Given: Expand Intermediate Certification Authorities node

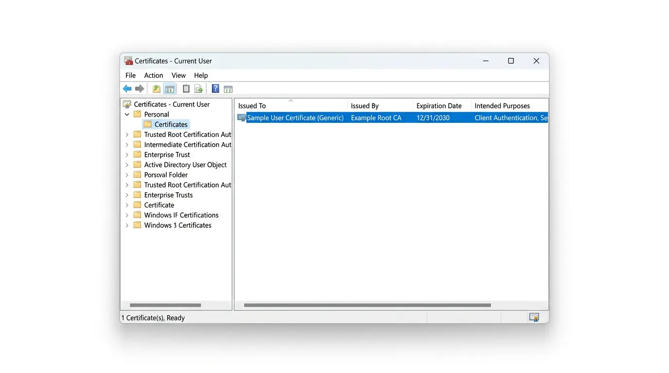Looking at the screenshot, I should tap(127, 145).
